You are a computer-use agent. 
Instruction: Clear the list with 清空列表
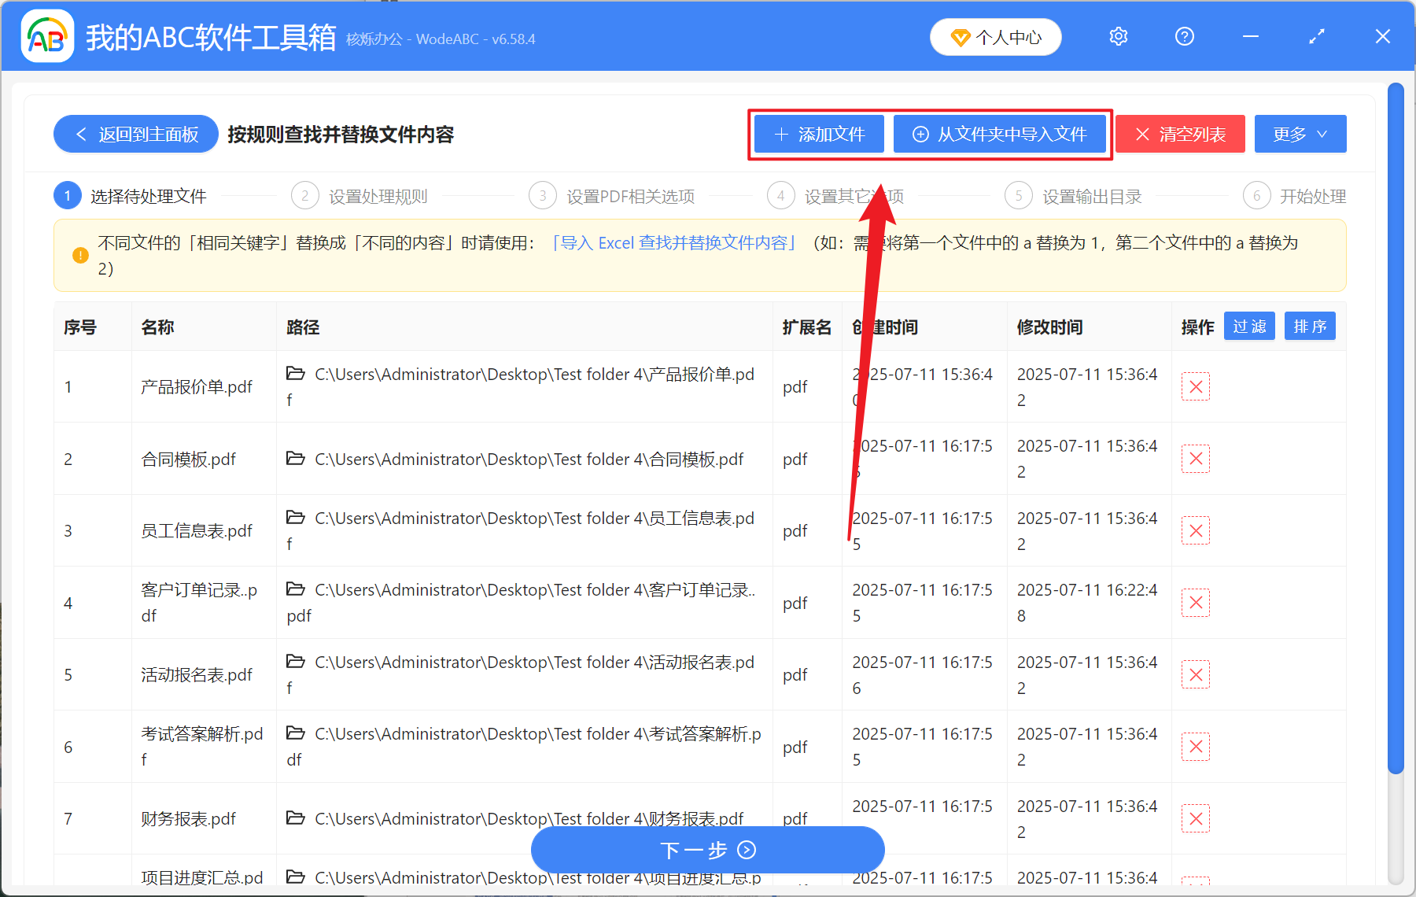[x=1179, y=134]
